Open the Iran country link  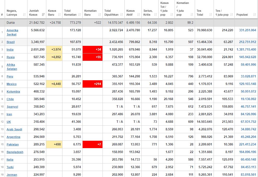click(9, 114)
